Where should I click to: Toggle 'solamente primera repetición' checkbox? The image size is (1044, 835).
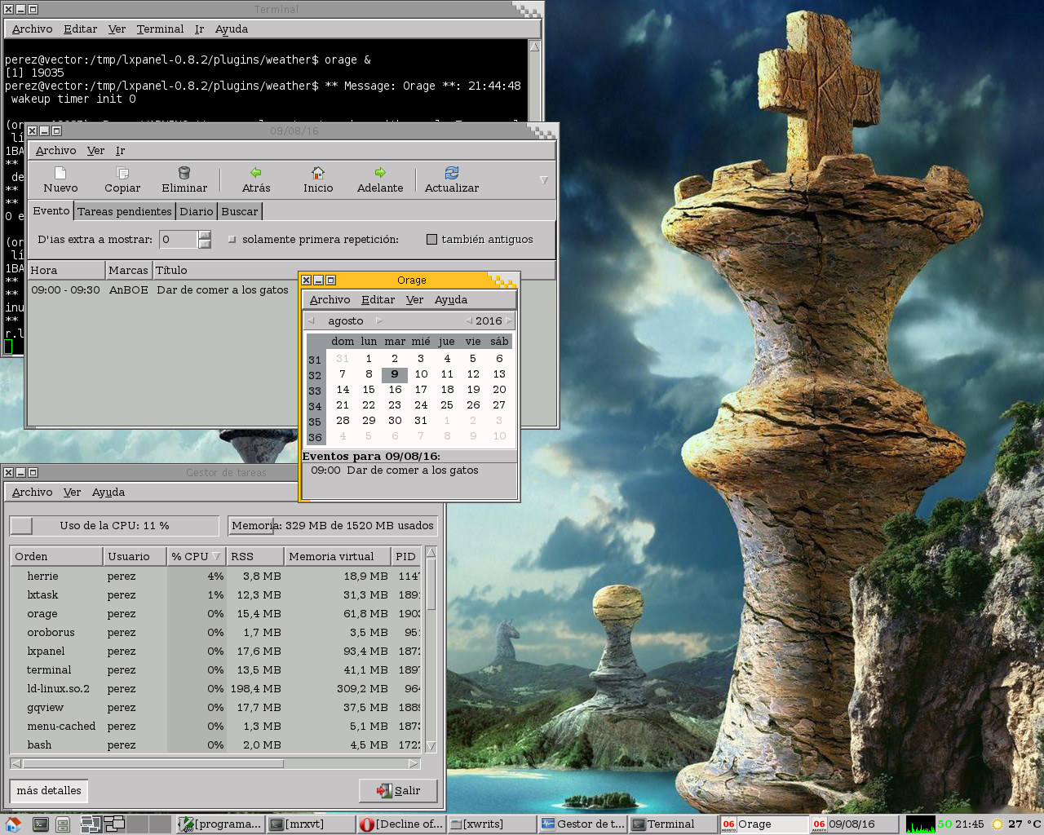pos(232,240)
